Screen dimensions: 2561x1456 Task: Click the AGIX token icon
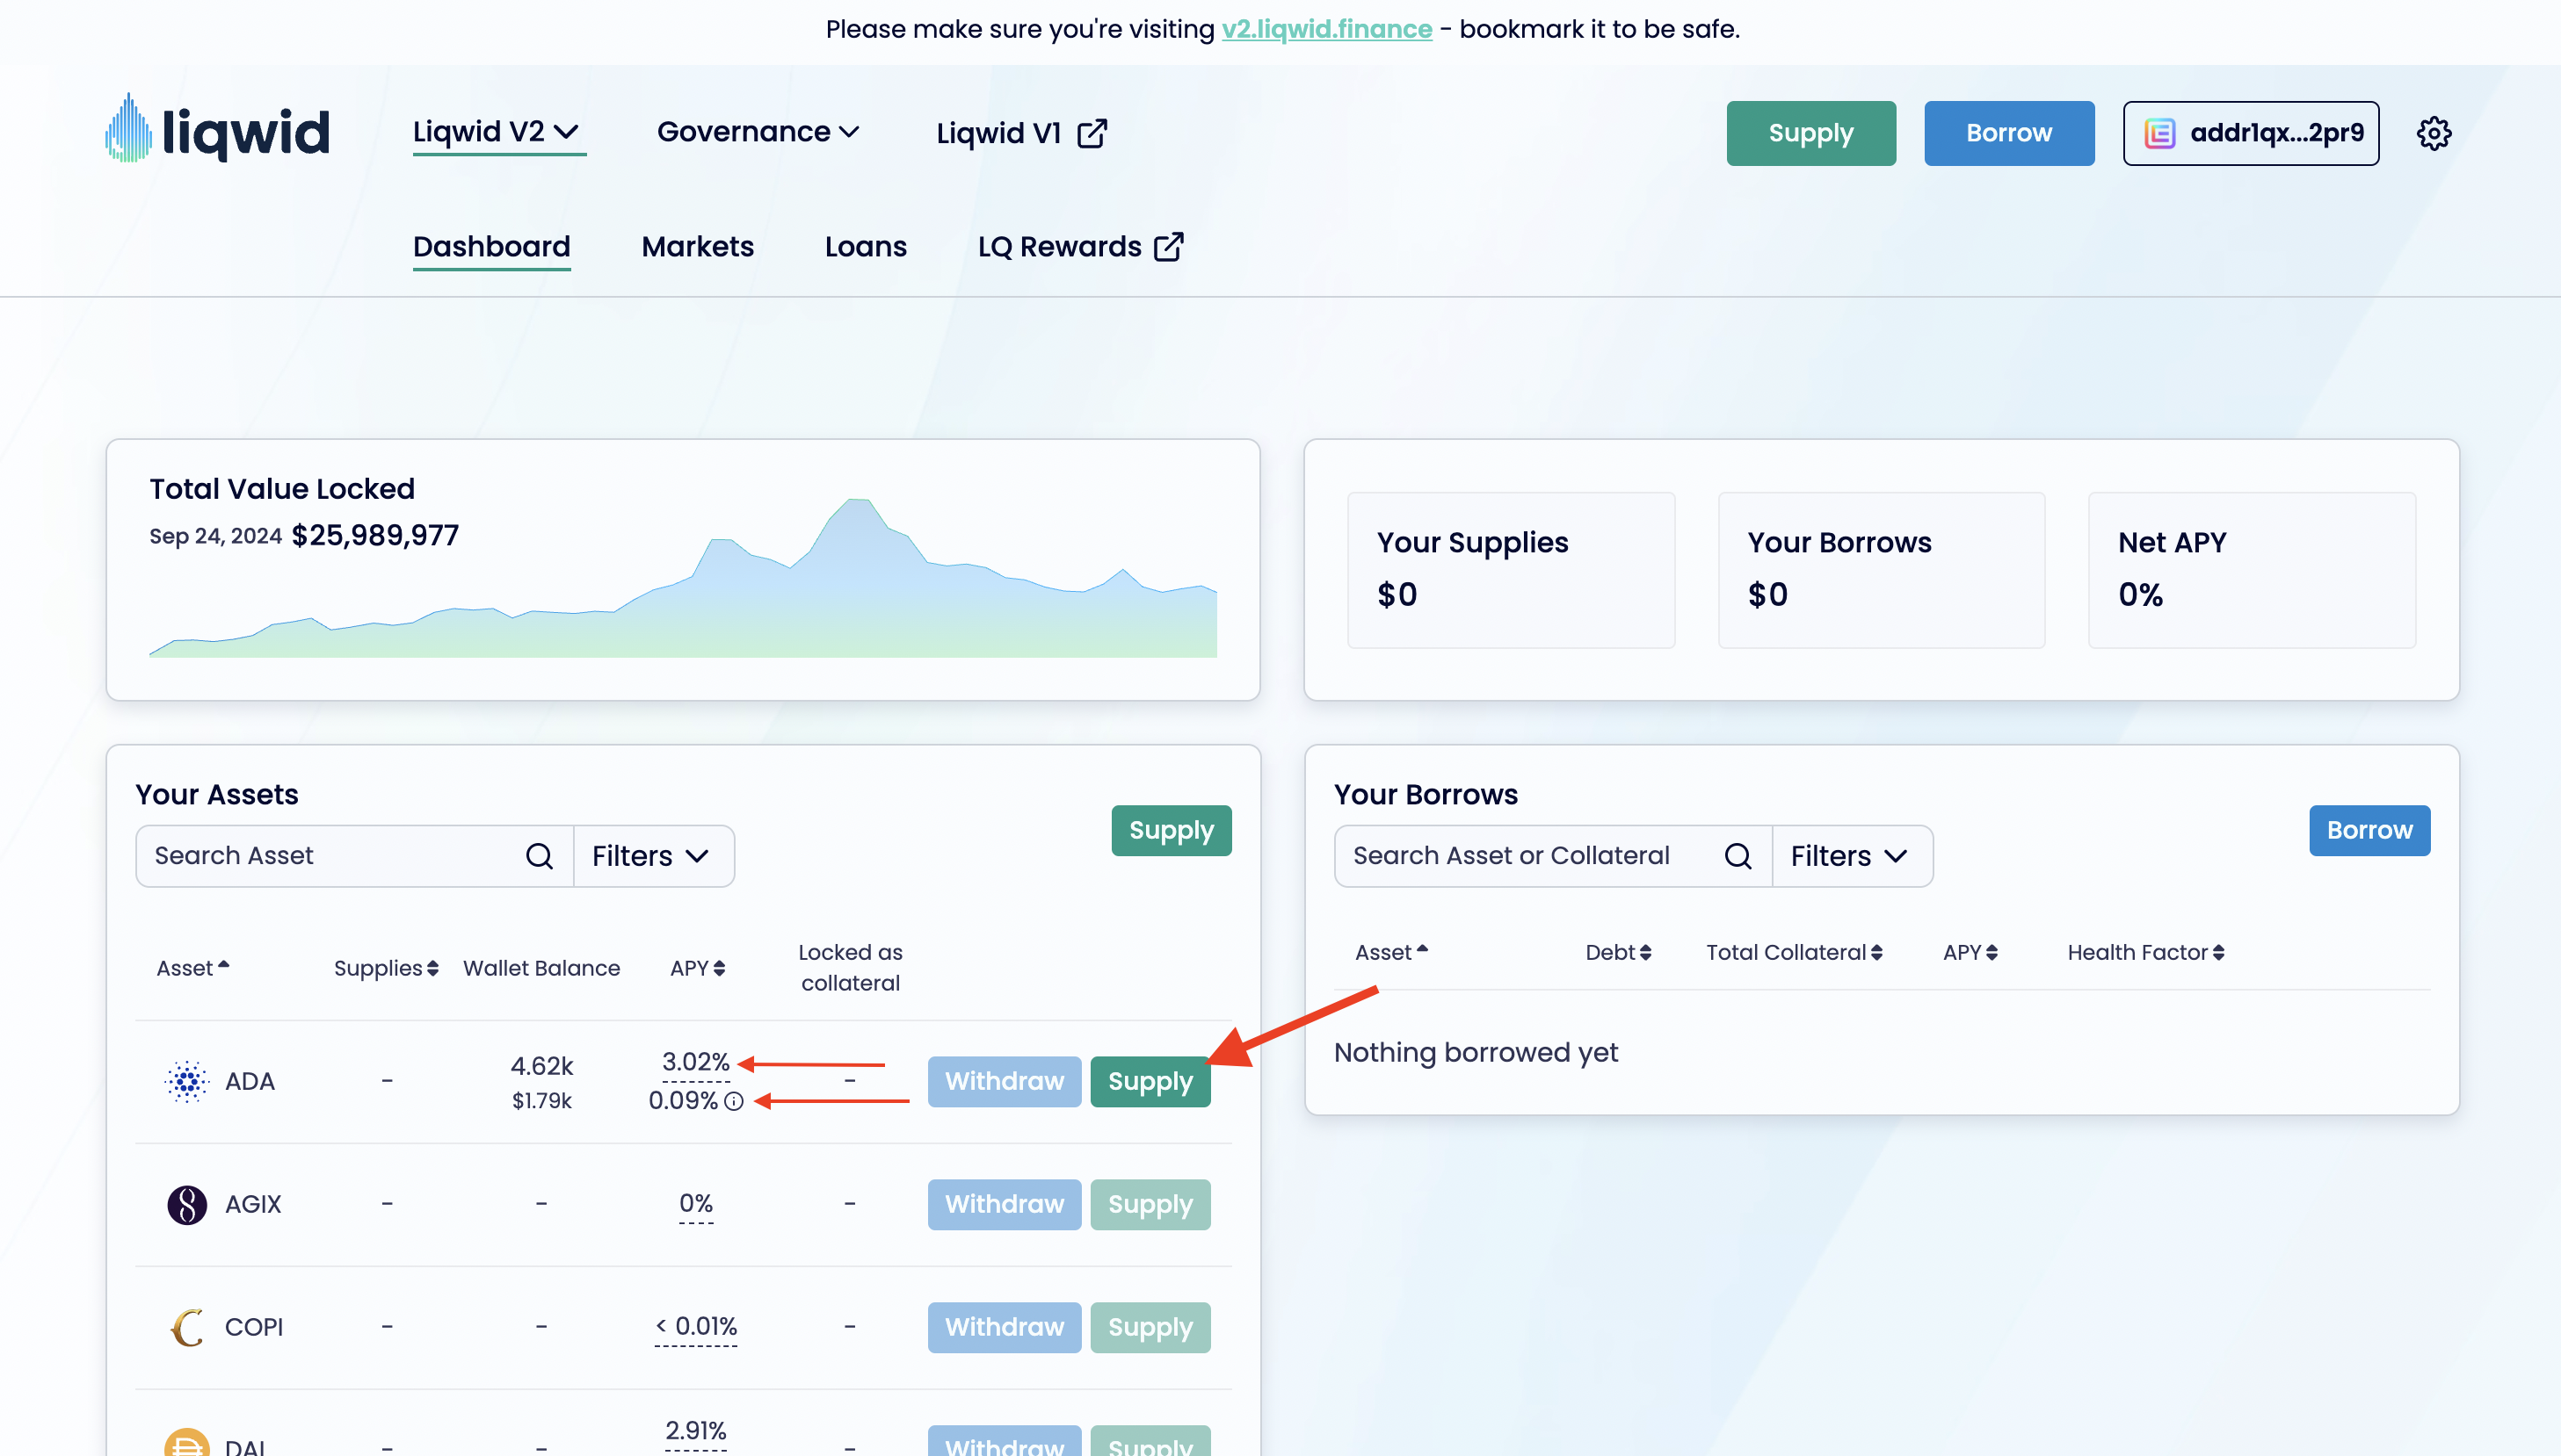click(187, 1204)
